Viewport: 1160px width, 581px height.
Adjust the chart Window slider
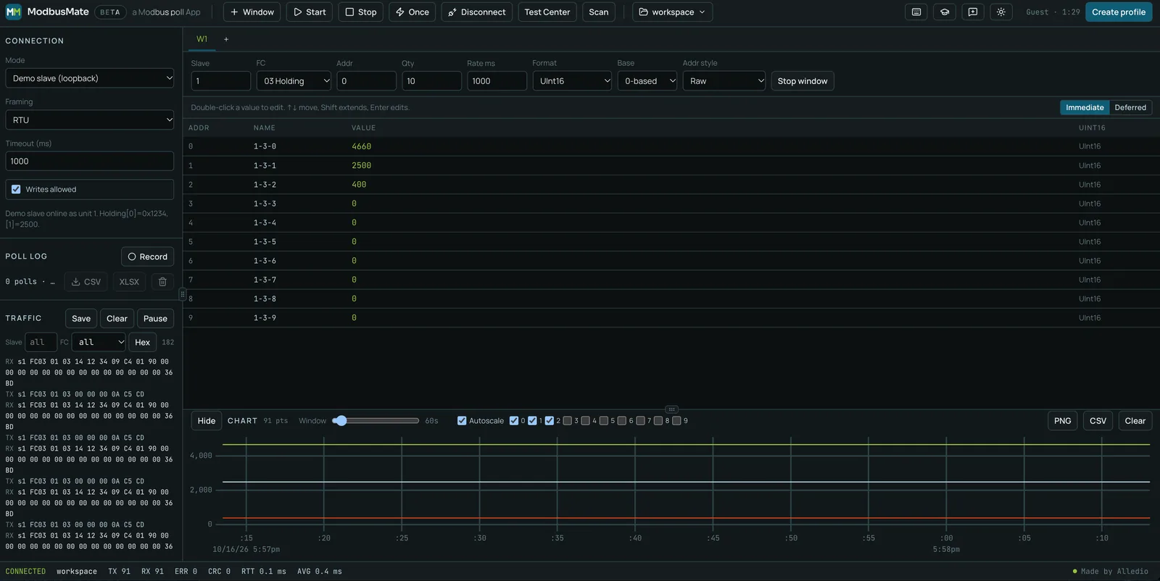[x=376, y=421]
